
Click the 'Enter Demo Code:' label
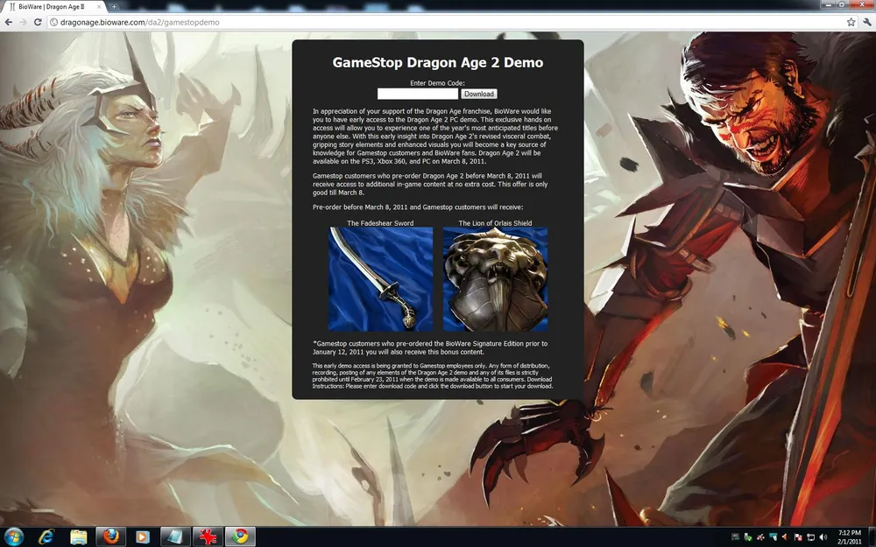pos(437,83)
